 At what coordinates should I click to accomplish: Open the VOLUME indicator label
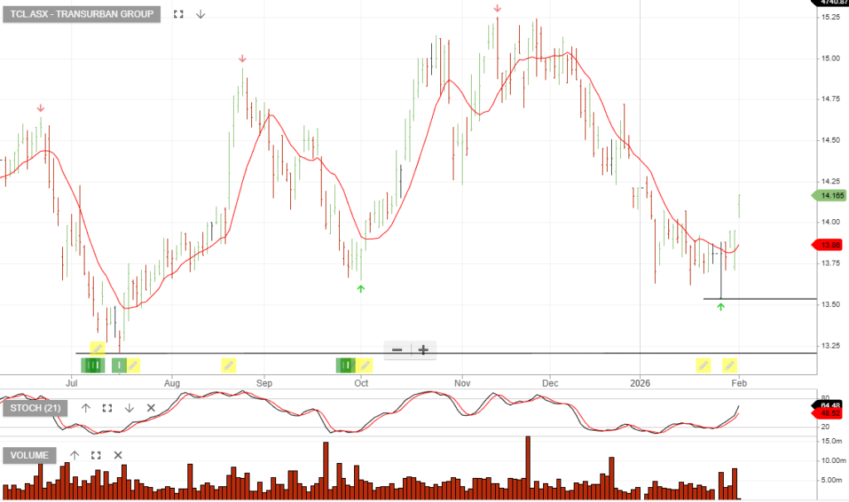point(31,455)
